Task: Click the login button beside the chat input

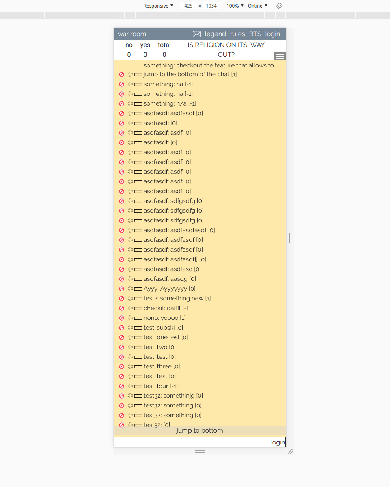Action: (x=278, y=442)
